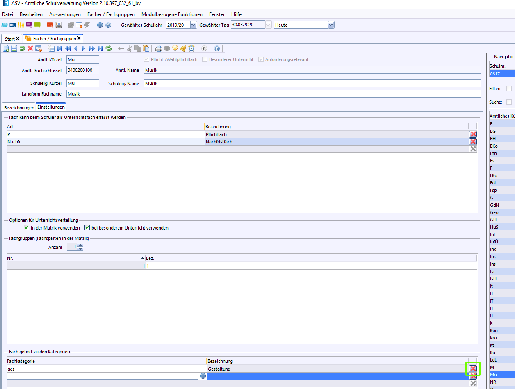This screenshot has height=389, width=515.
Task: Click the golden bell icon in the toolbar
Action: pyautogui.click(x=183, y=48)
